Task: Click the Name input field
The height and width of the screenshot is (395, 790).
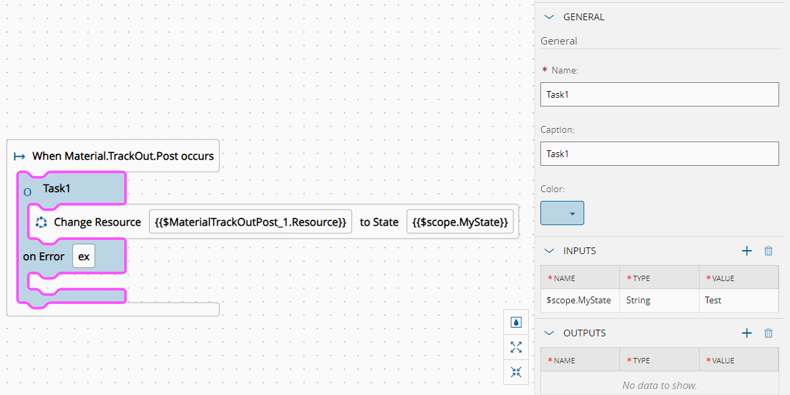Action: pyautogui.click(x=659, y=95)
